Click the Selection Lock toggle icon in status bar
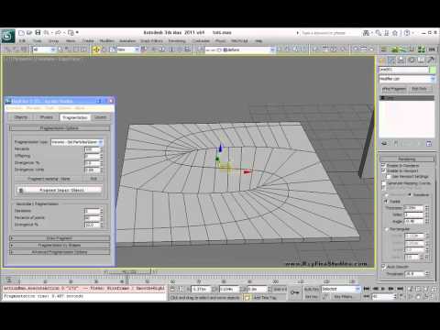 tap(172, 289)
